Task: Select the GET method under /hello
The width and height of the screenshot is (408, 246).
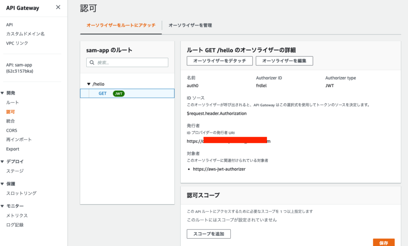Action: tap(102, 93)
